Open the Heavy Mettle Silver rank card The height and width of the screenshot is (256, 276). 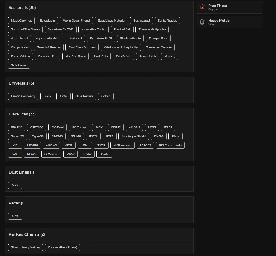229,22
